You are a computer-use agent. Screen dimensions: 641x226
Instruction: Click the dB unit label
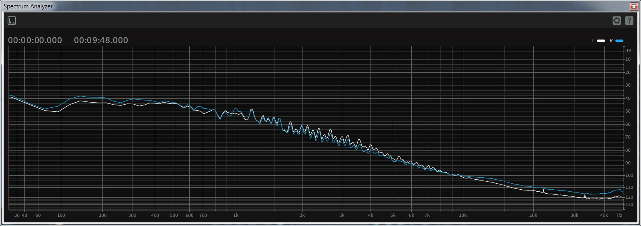pyautogui.click(x=628, y=51)
